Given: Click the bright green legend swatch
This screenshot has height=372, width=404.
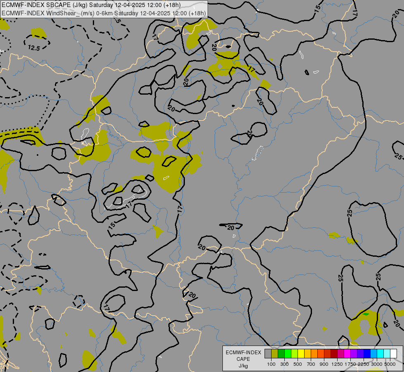Looking at the screenshot, I should 288,353.
